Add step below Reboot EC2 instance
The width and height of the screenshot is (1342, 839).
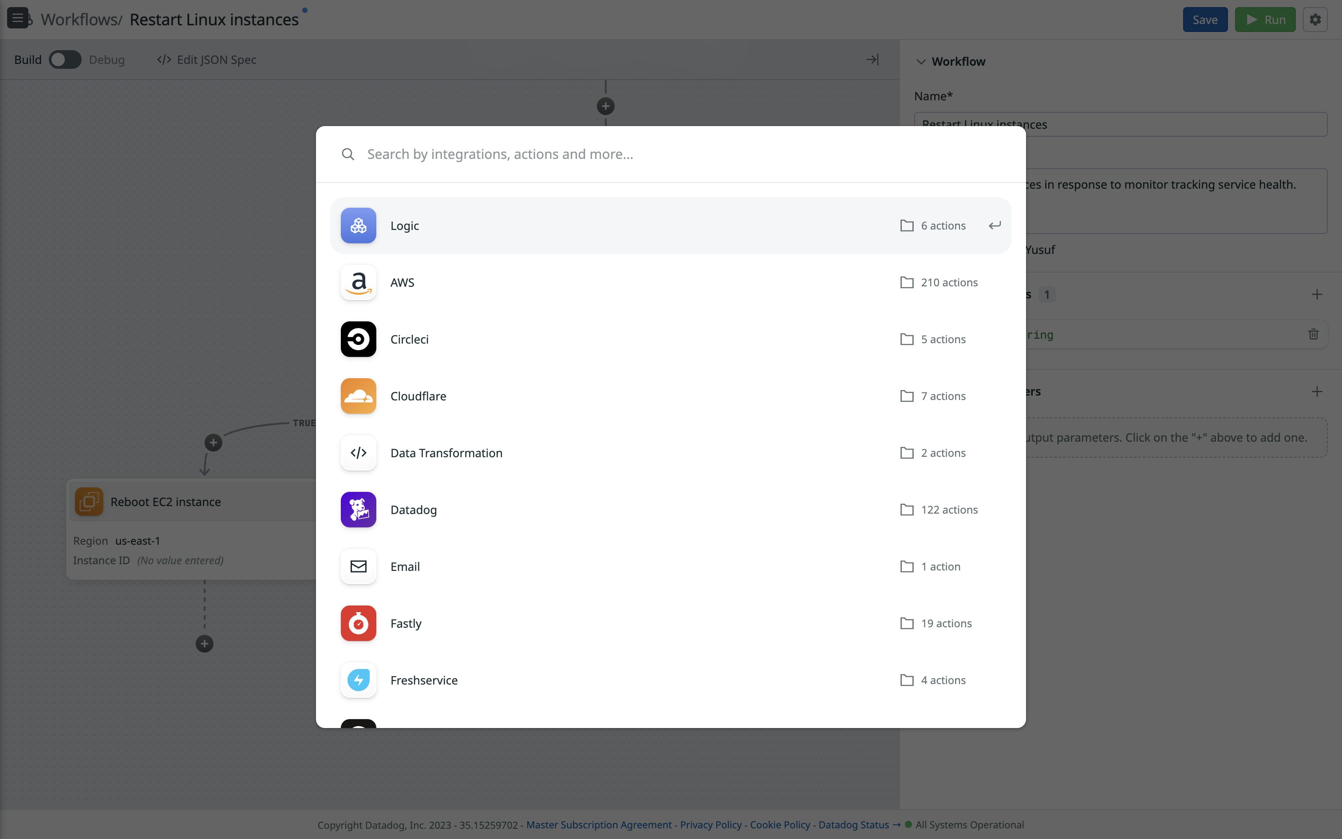205,644
